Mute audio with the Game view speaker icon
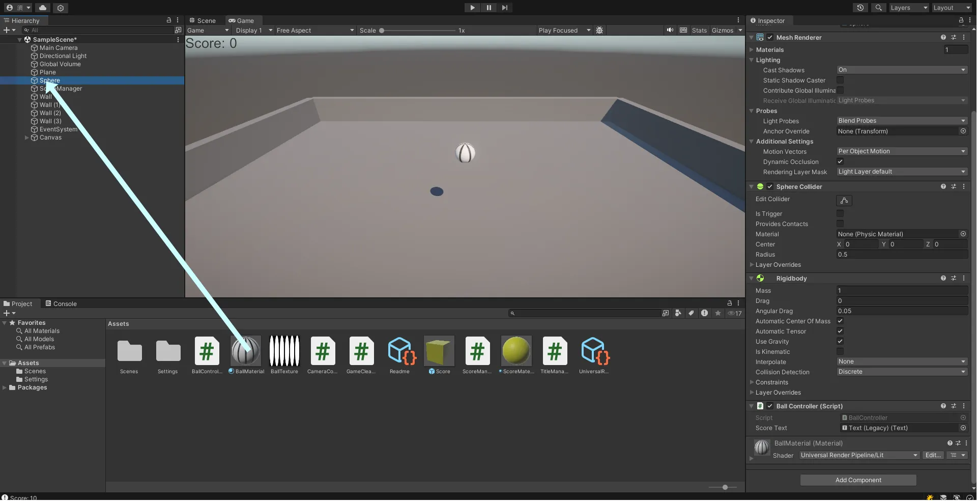Image resolution: width=977 pixels, height=501 pixels. click(x=670, y=30)
